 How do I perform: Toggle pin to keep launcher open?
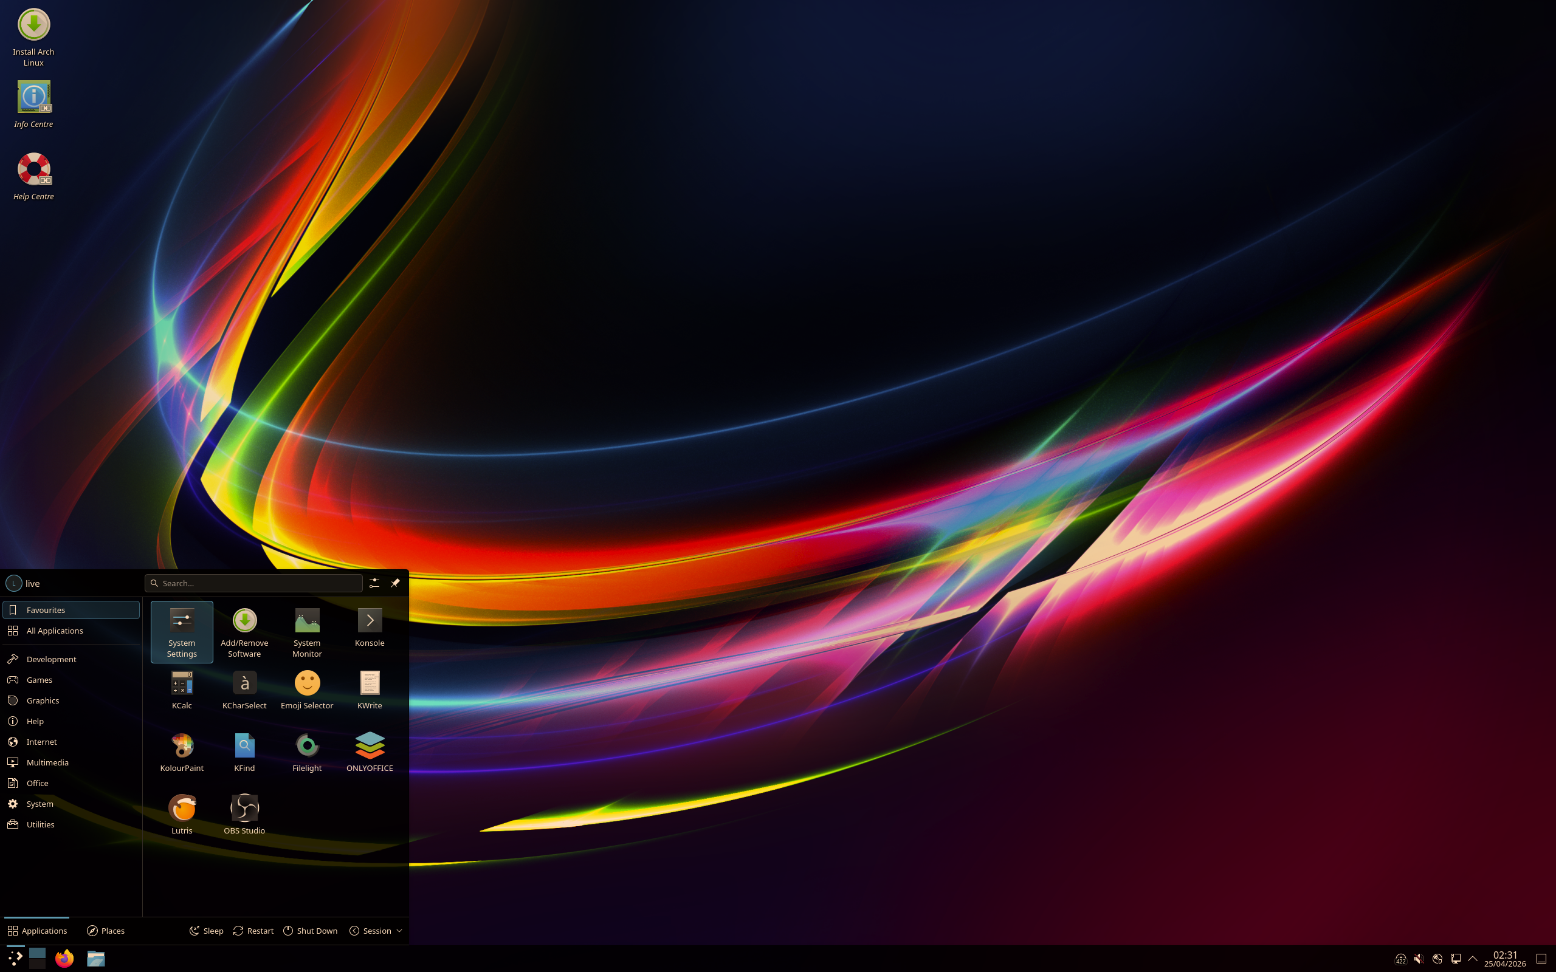pyautogui.click(x=395, y=583)
